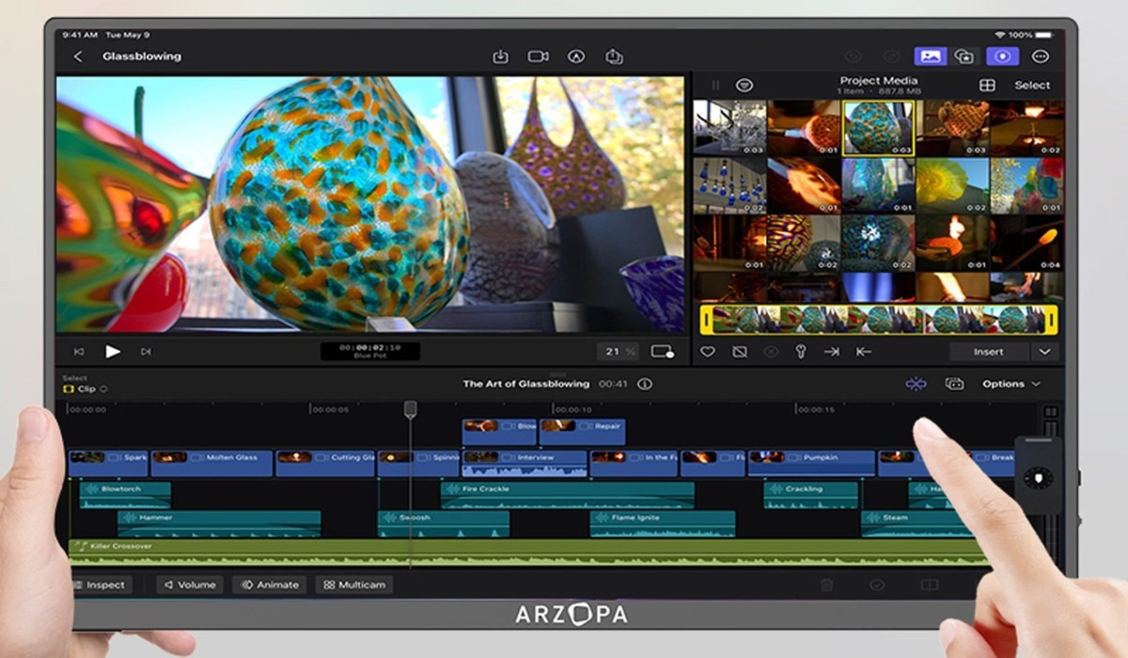This screenshot has width=1128, height=658.
Task: Toggle the clip disable icon next to the heart
Action: coord(739,352)
